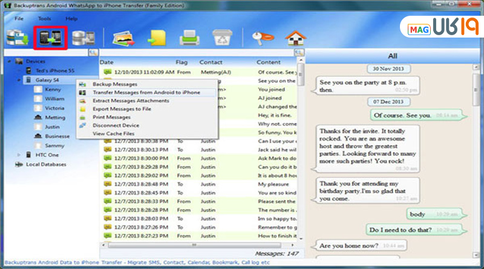This screenshot has height=269, width=484.
Task: Click the message list horizontal scrollbar thumb
Action: point(194,245)
